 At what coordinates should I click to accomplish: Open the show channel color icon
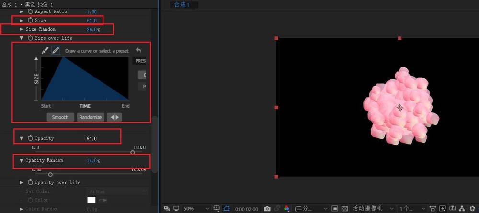(287, 209)
